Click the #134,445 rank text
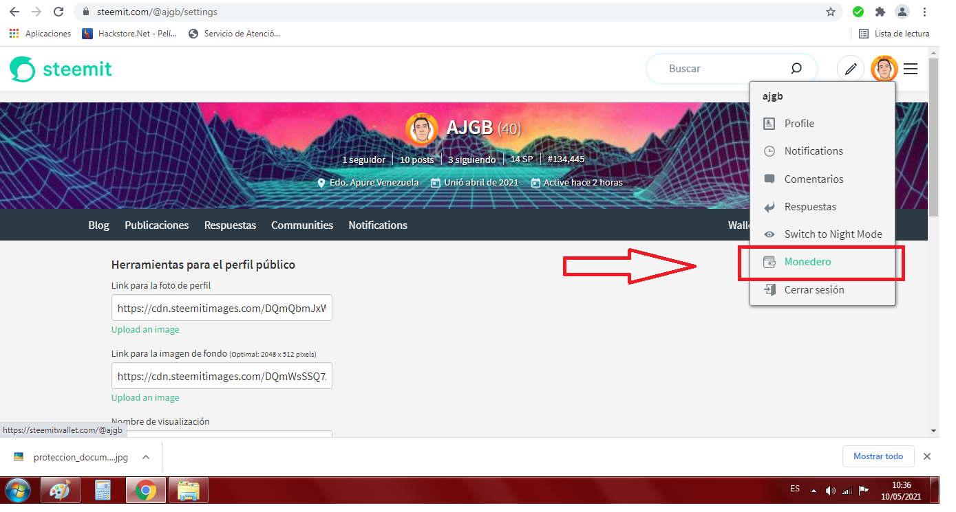This screenshot has height=512, width=956. [x=566, y=159]
